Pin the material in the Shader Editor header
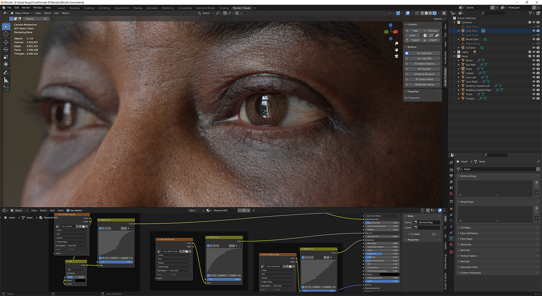 tap(254, 210)
